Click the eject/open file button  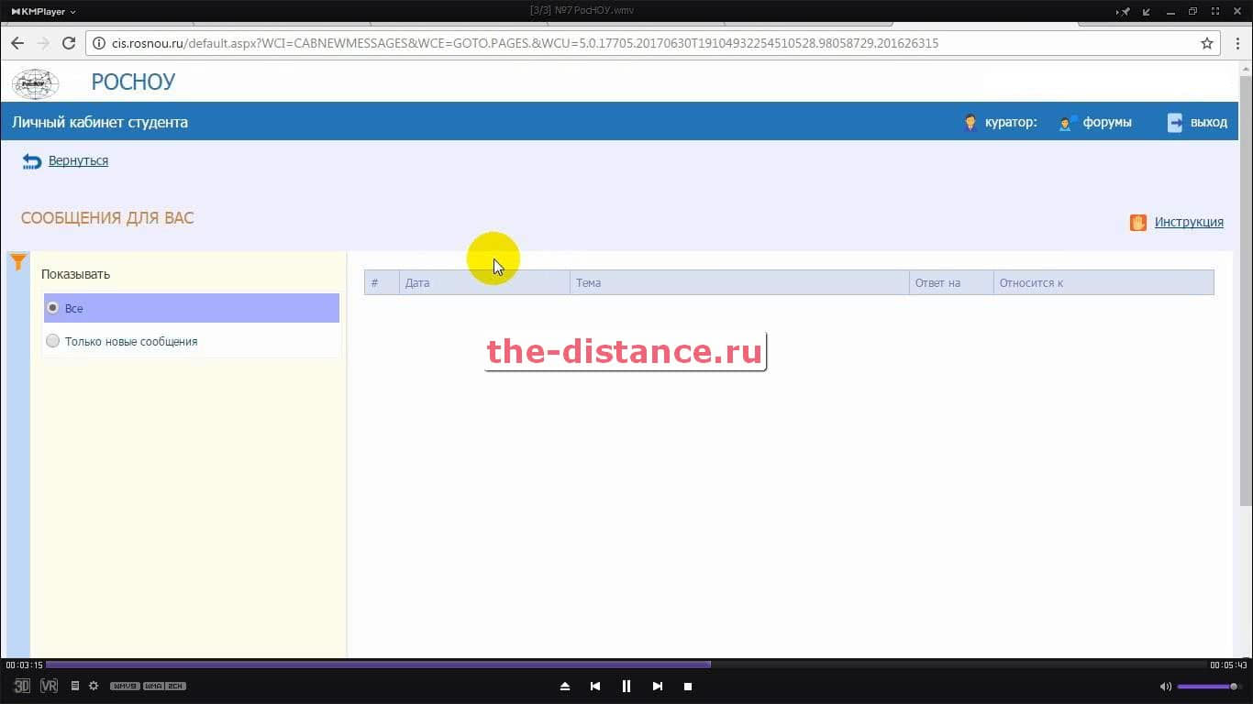tap(565, 686)
